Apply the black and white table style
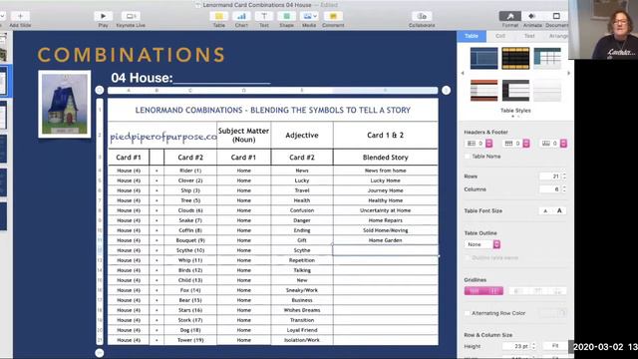The width and height of the screenshot is (638, 359). pyautogui.click(x=515, y=91)
